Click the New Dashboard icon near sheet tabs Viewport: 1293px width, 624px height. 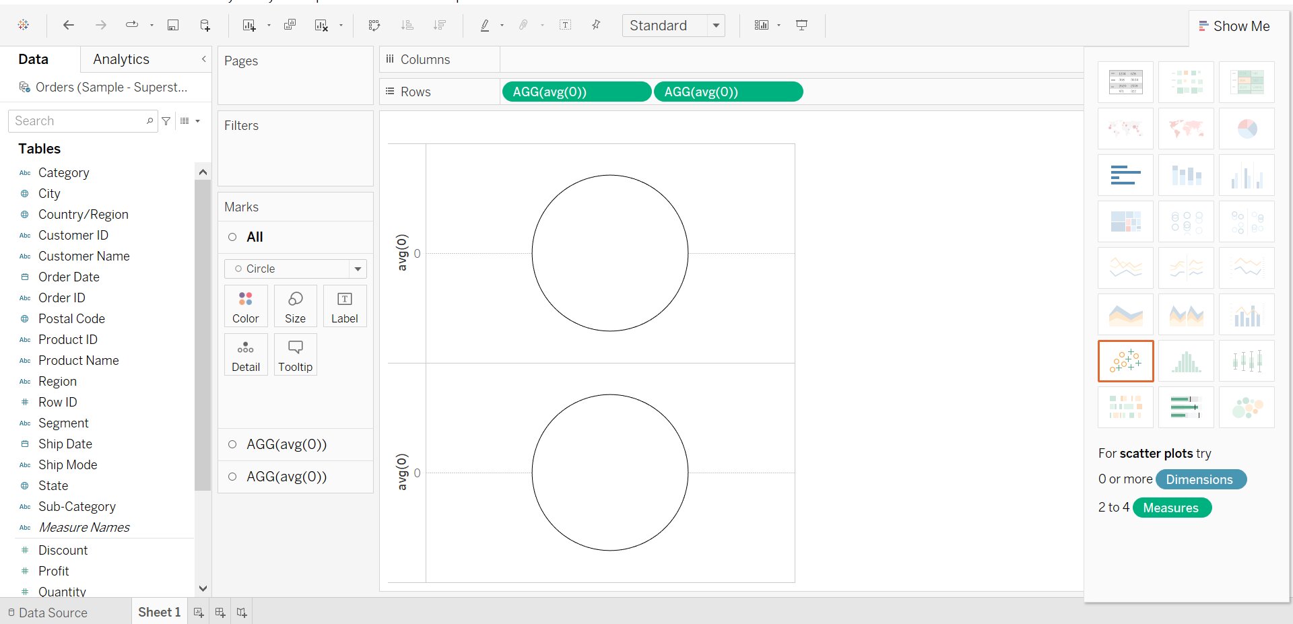coord(220,612)
